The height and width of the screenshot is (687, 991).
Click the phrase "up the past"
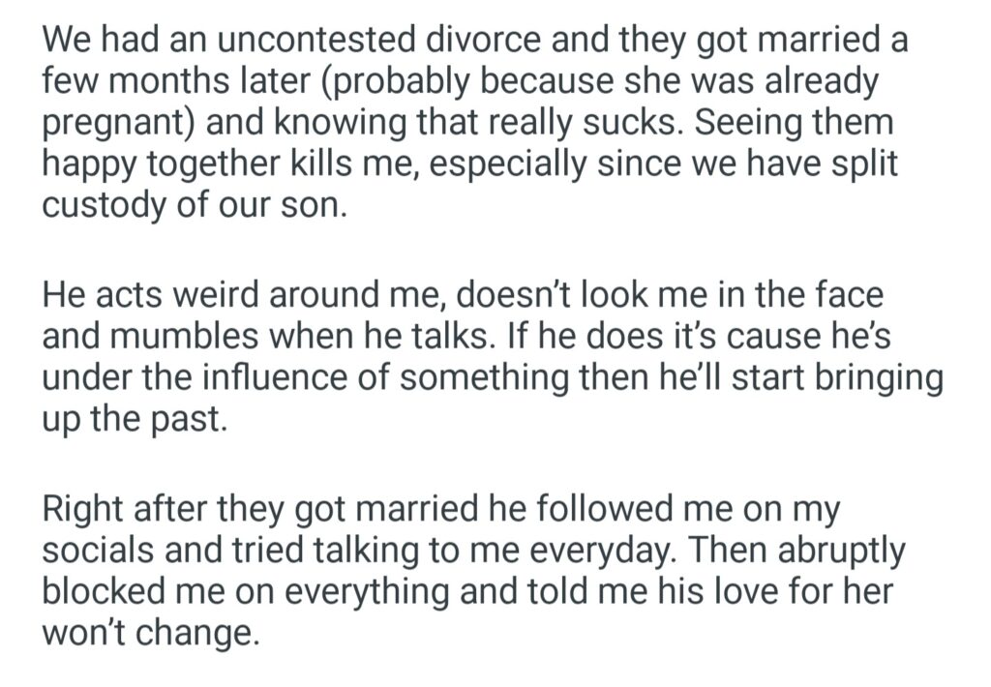click(135, 420)
